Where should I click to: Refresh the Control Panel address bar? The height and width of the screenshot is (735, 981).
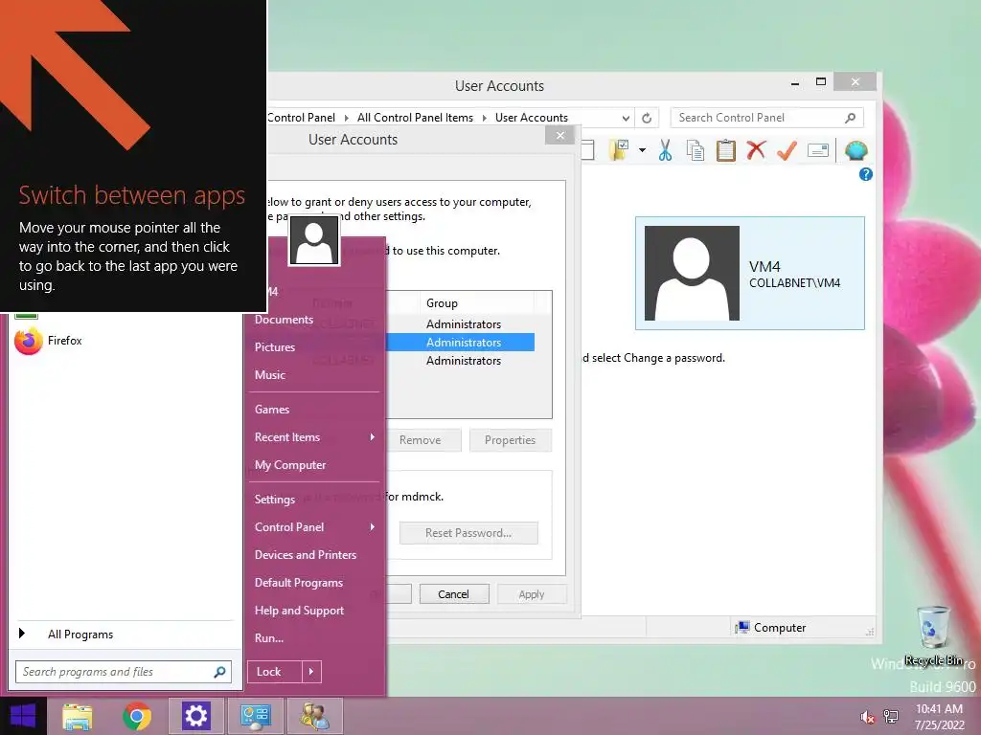pos(647,118)
